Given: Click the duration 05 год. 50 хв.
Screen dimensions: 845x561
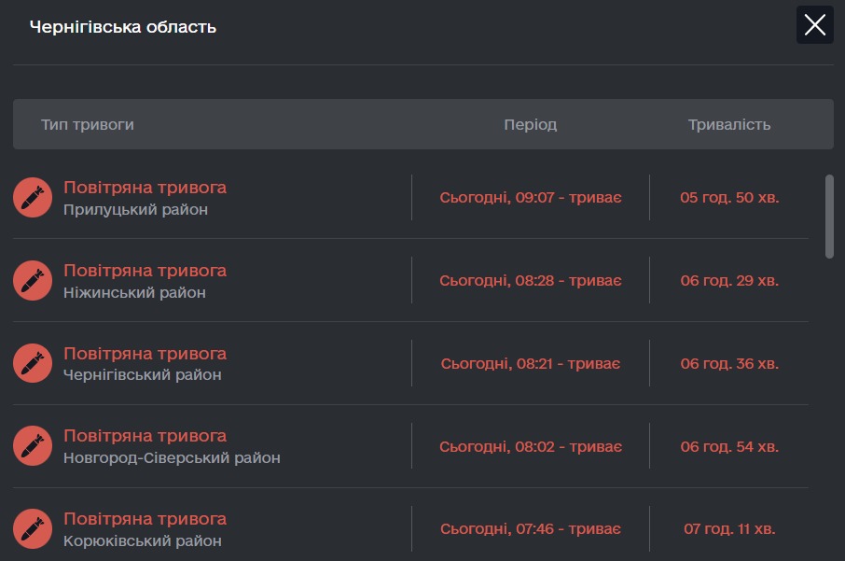Looking at the screenshot, I should tap(727, 197).
